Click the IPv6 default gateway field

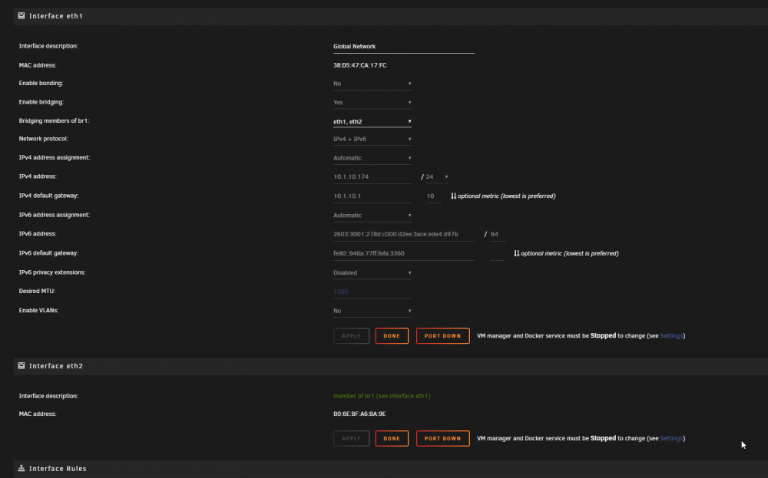click(404, 253)
